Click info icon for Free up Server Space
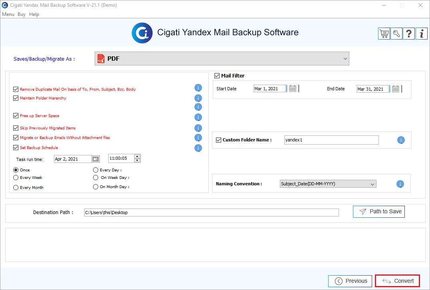 pos(198,117)
